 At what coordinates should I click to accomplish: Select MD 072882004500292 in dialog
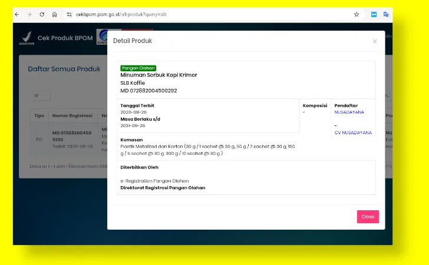(x=148, y=91)
